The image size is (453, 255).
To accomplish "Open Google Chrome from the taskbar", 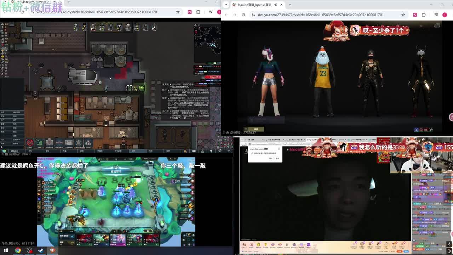I will coord(18,250).
